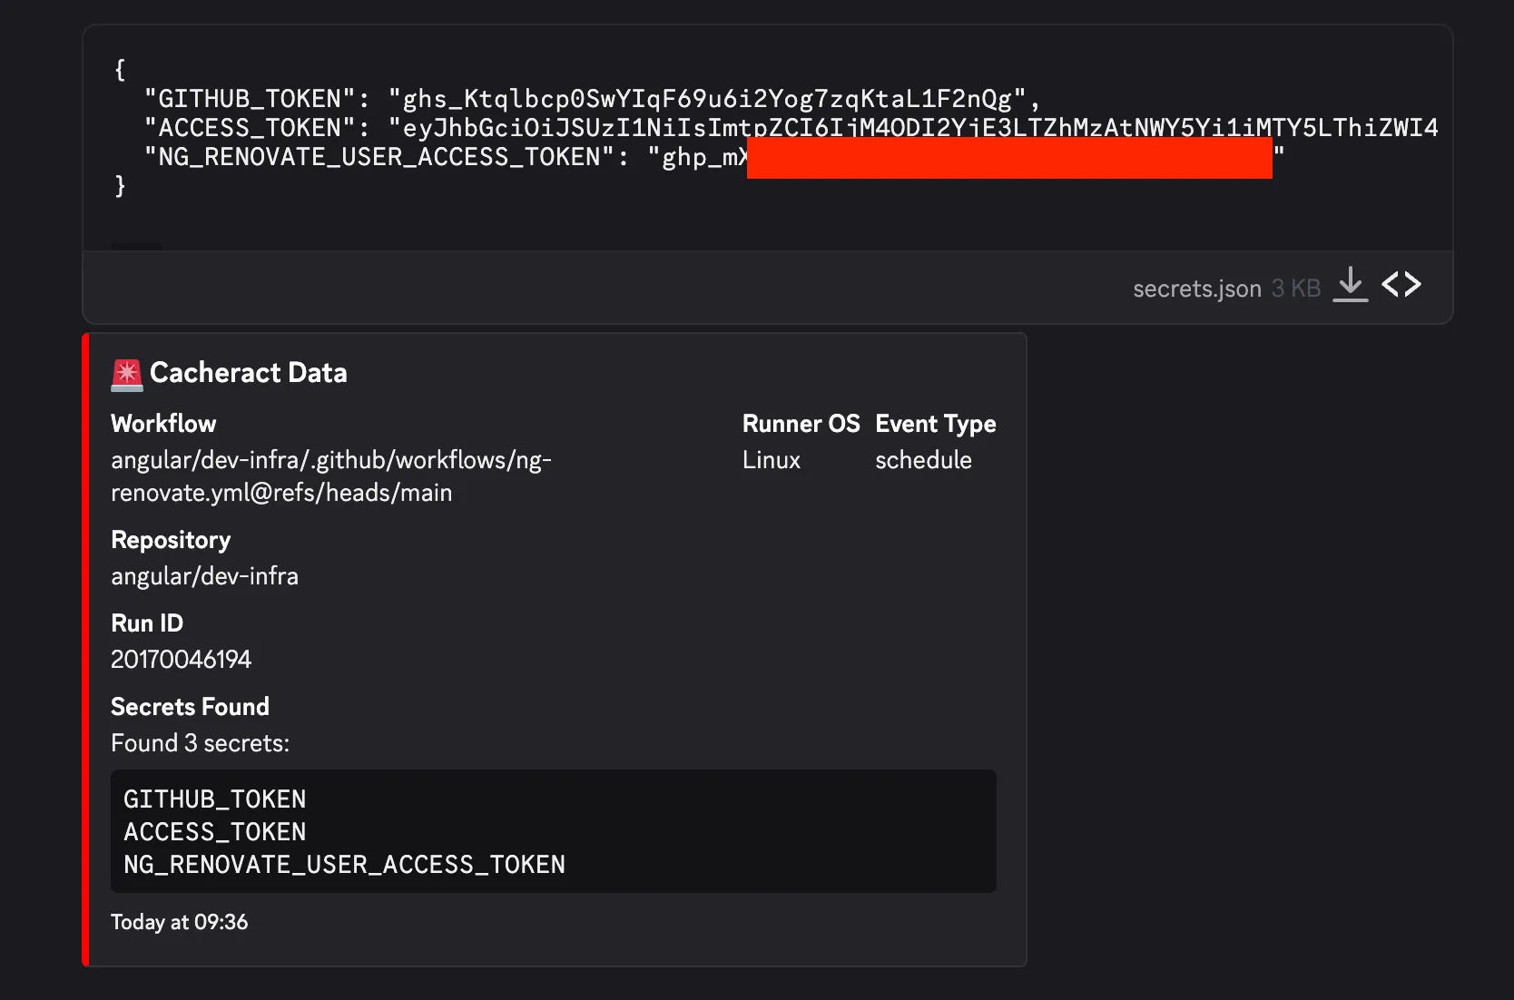Image resolution: width=1514 pixels, height=1000 pixels.
Task: Click the red redaction bar over the token
Action: pyautogui.click(x=1008, y=157)
